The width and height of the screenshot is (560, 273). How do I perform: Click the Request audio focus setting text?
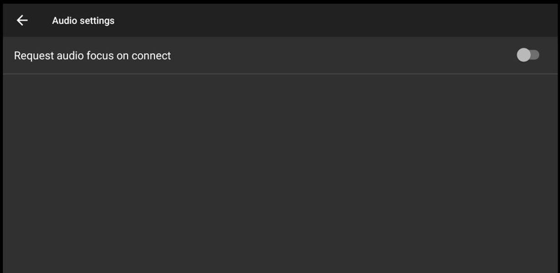92,56
